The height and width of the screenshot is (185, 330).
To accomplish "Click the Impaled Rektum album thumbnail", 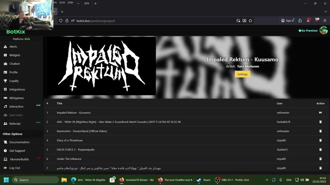I will 102,66.
